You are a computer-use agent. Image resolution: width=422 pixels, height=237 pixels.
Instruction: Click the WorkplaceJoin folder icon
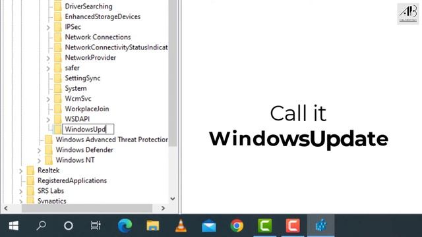click(58, 109)
